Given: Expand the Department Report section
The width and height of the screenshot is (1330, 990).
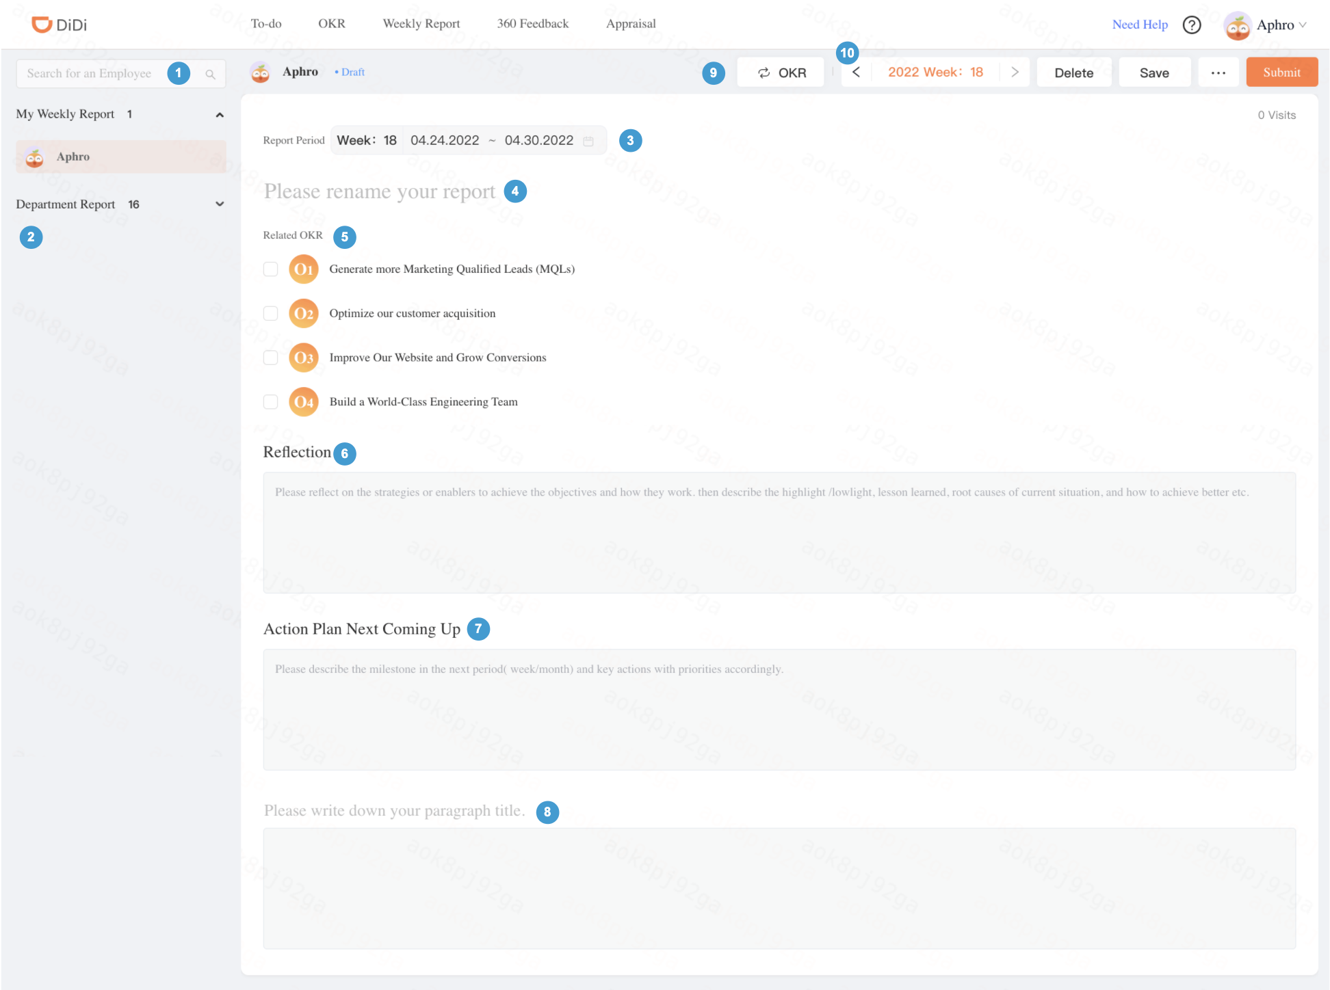Looking at the screenshot, I should click(220, 204).
